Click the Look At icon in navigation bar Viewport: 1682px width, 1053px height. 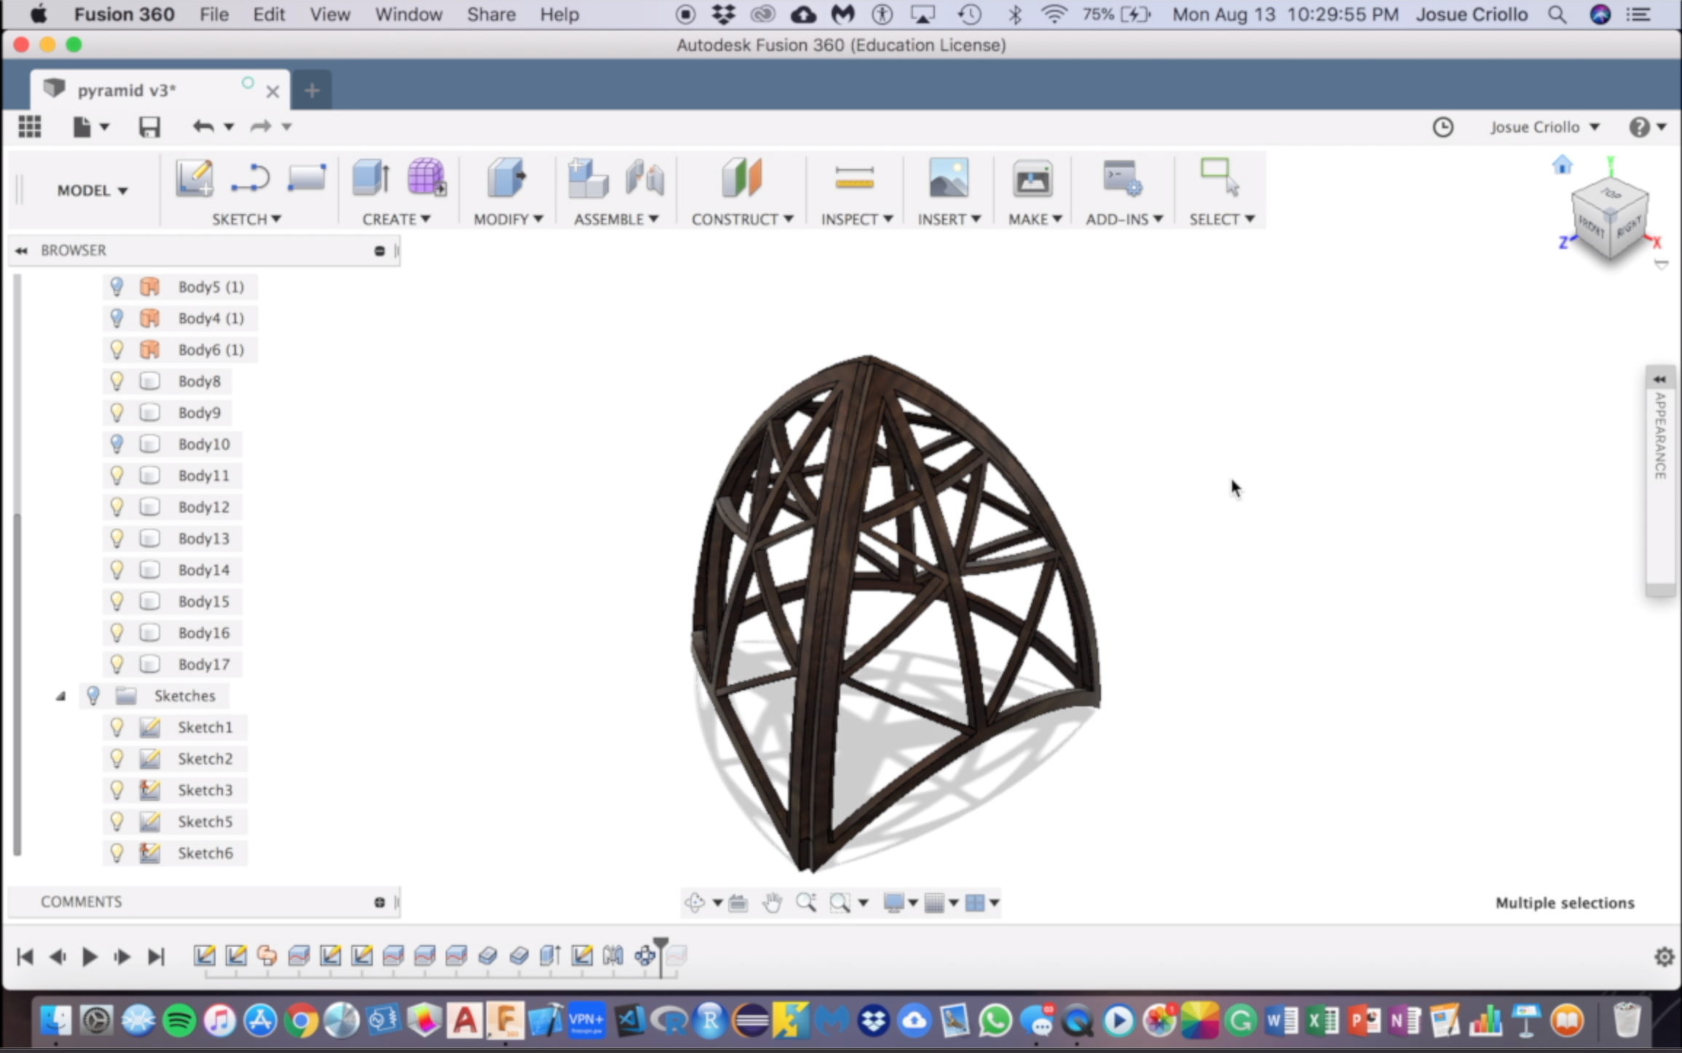(738, 903)
